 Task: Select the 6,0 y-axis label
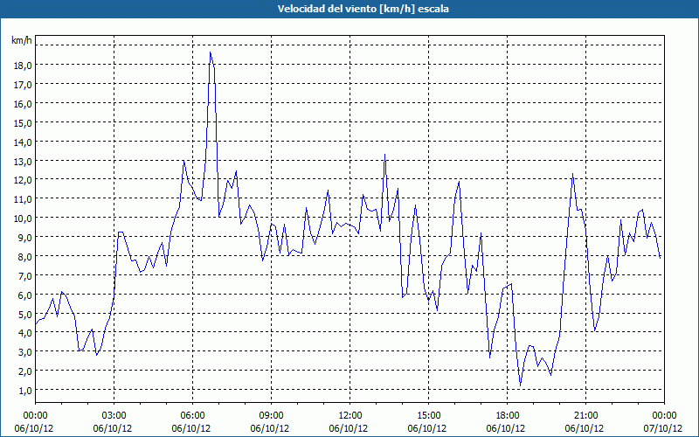[25, 295]
